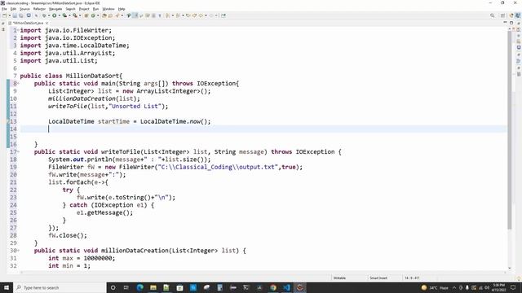Open a terminal from the toolbar

[29, 15]
